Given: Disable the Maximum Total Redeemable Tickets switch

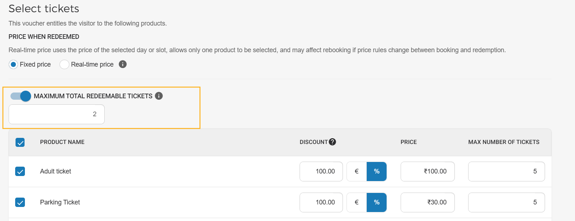Looking at the screenshot, I should [x=21, y=96].
